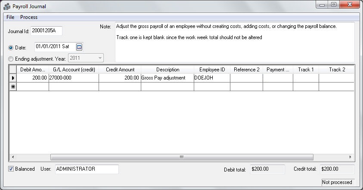This screenshot has height=190, width=363.
Task: Expand the Year 2011 dropdown
Action: pos(100,58)
